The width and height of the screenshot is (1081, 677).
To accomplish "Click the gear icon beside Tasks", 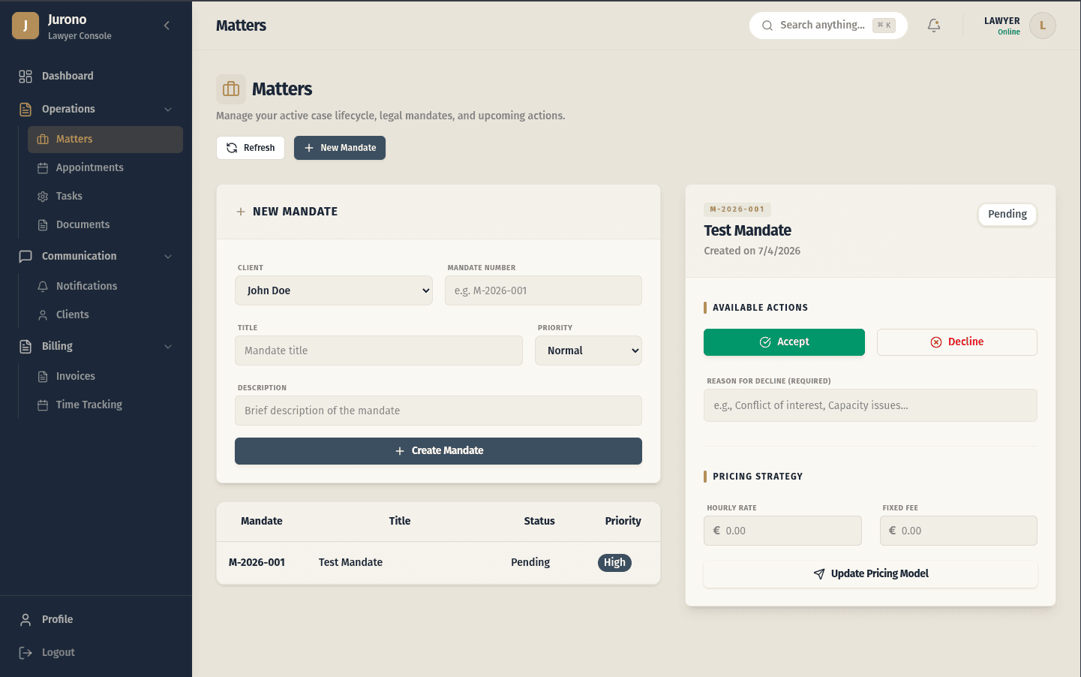I will 43,197.
